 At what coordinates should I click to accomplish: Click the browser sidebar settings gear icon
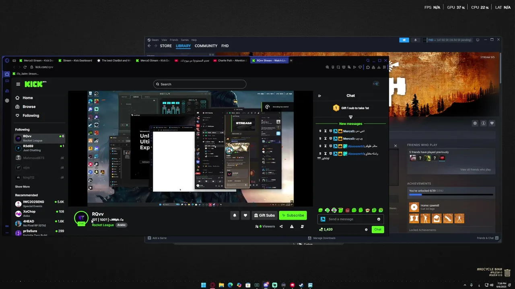tap(7, 100)
